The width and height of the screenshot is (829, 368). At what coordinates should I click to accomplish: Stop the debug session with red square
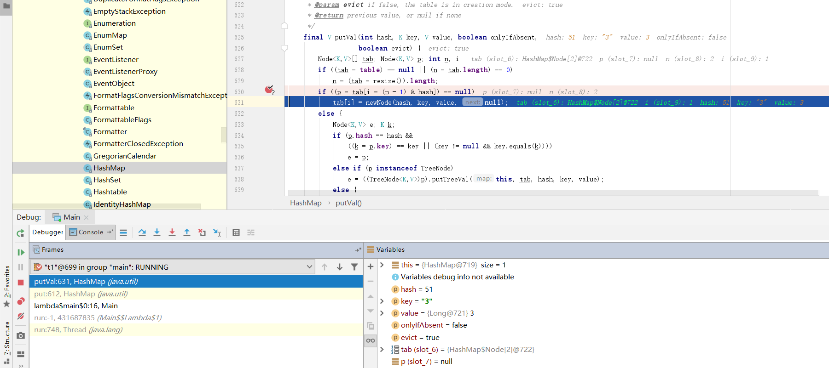21,283
